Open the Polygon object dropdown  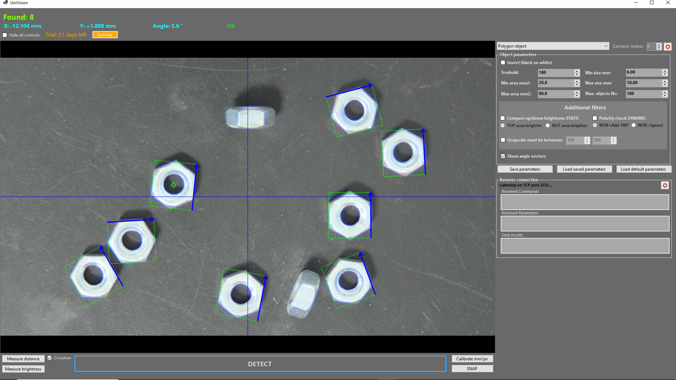tap(553, 46)
